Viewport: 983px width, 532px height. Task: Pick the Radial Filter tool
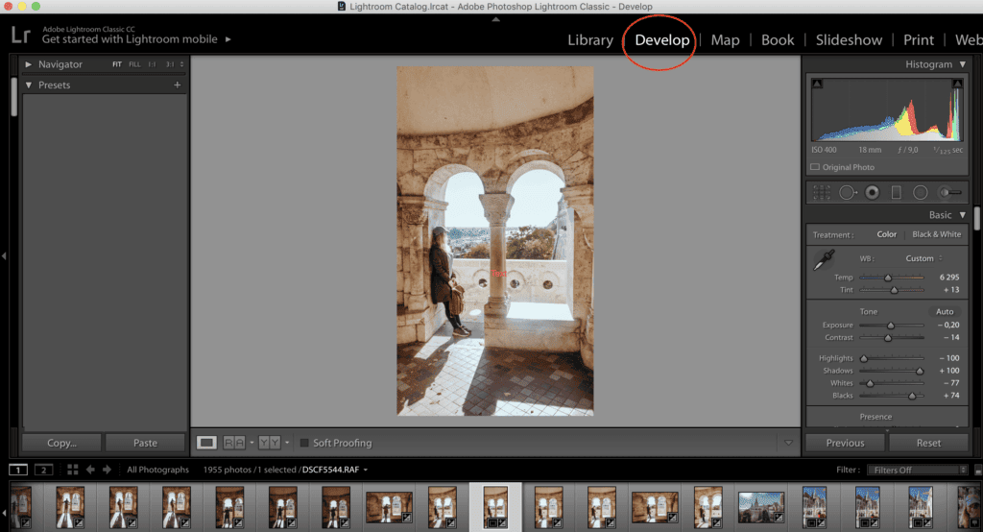[920, 192]
